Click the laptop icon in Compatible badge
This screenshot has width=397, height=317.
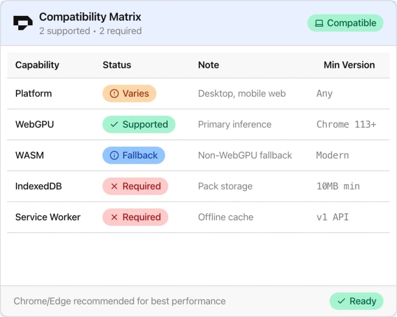[319, 23]
